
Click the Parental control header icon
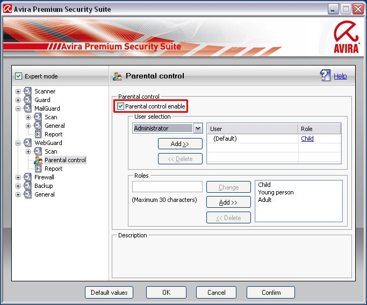click(117, 76)
